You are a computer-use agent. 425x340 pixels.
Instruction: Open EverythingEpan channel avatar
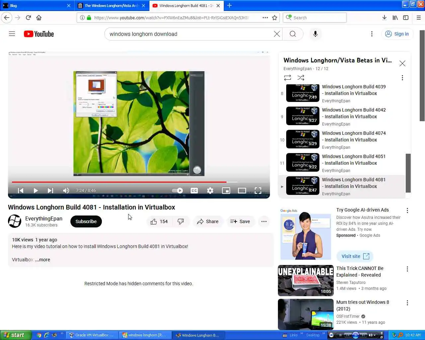point(15,221)
